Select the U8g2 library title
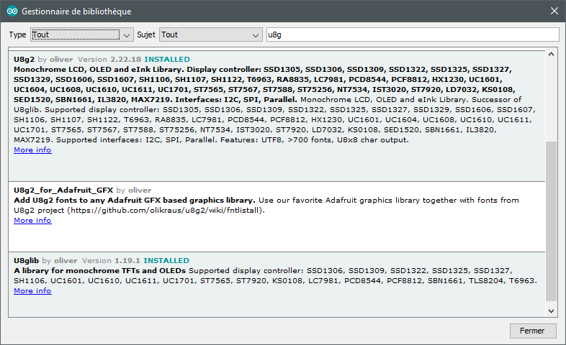Viewport: 566px width, 345px height. coord(24,60)
